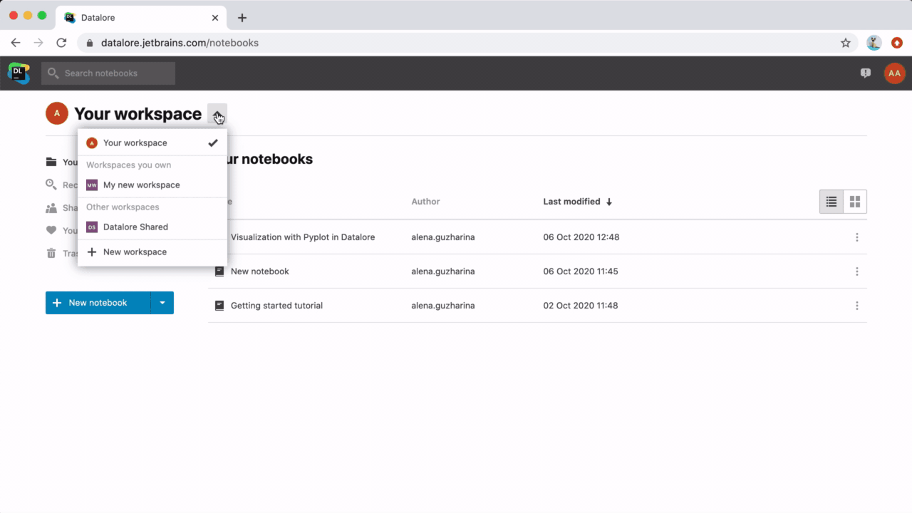Viewport: 912px width, 513px height.
Task: Open the trash icon in the sidebar
Action: coord(51,253)
